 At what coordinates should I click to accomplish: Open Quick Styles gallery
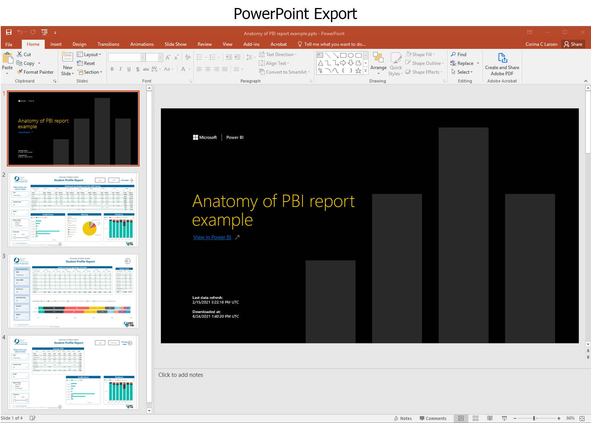coord(396,63)
